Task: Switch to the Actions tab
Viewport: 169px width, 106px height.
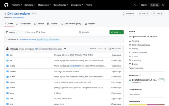Action: pos(39,24)
